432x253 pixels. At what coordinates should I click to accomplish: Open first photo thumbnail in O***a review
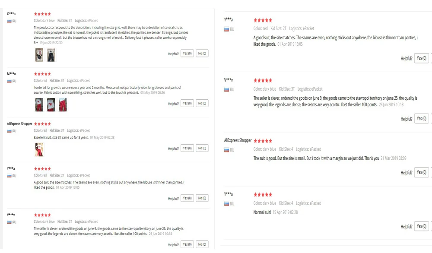click(39, 54)
